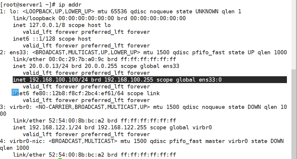Click the inet6 address fe80::12b8:f8cf:2bc4:ef61/64
The image size is (297, 159).
pyautogui.click(x=78, y=93)
